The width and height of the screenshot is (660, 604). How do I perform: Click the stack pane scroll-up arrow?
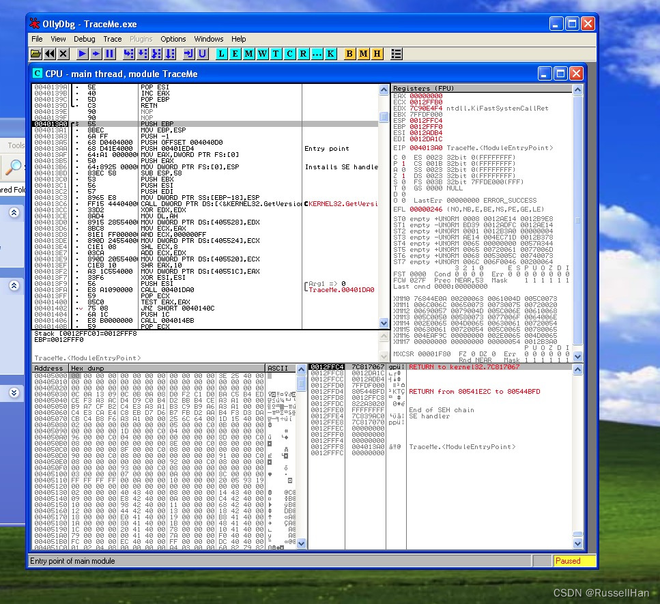[x=577, y=369]
